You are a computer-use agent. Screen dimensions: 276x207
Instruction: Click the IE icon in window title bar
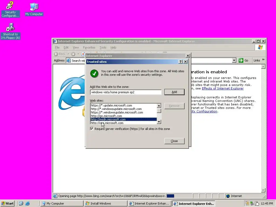tap(55, 41)
